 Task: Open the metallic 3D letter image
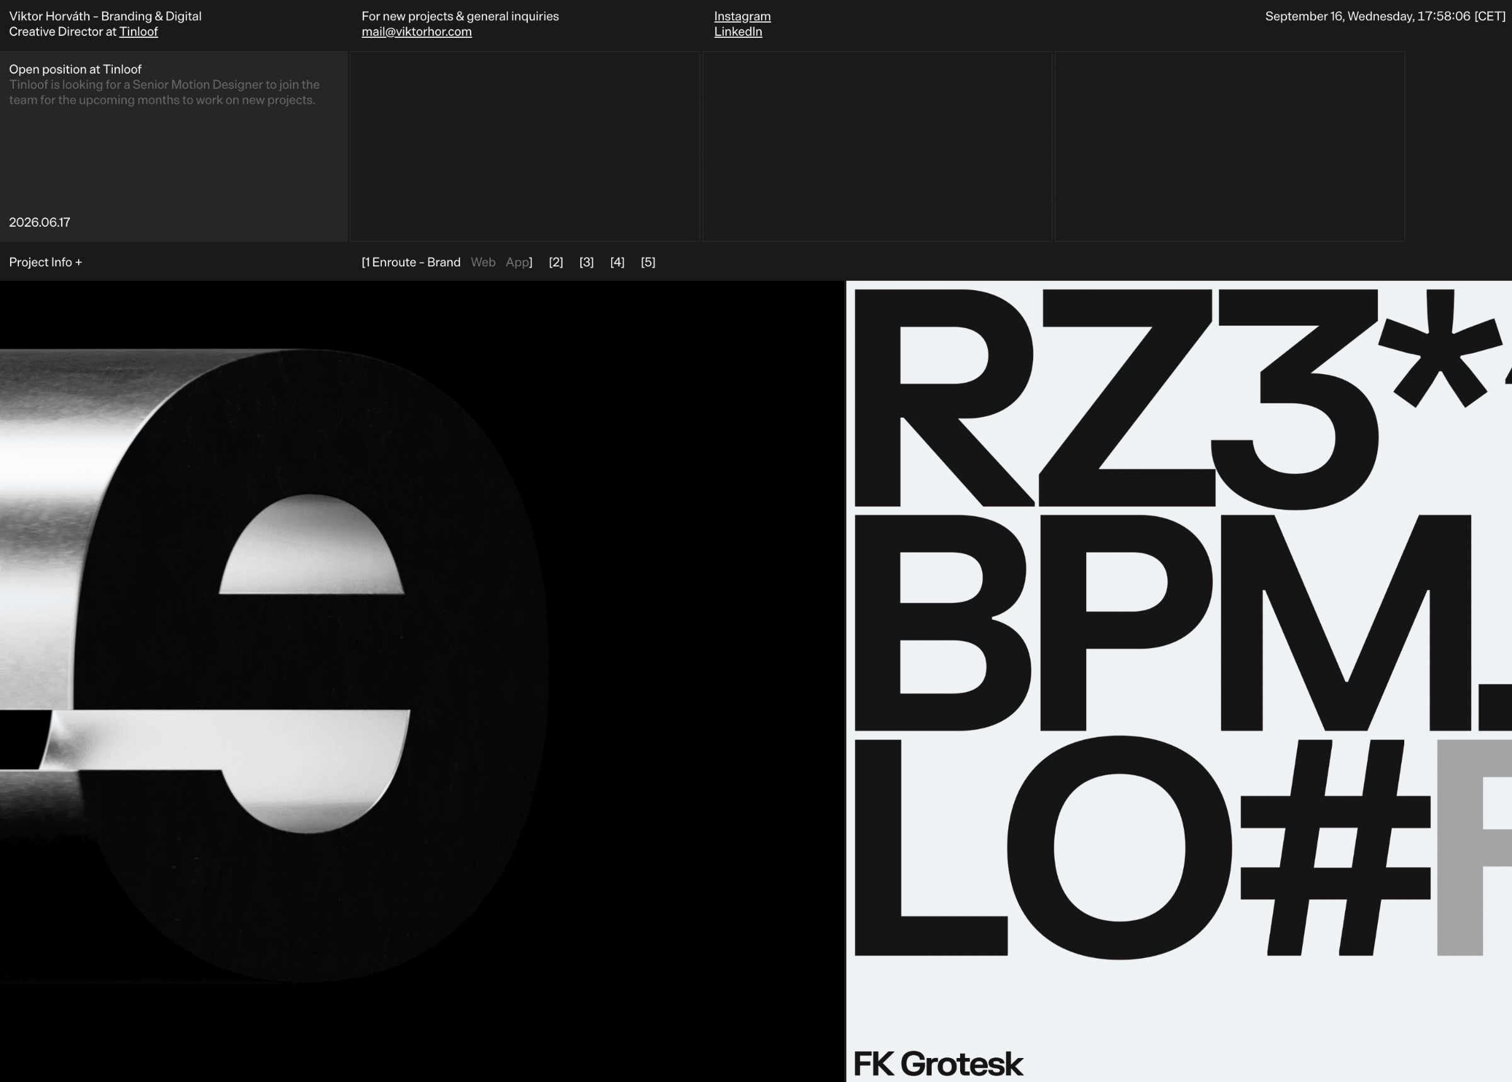coord(423,681)
